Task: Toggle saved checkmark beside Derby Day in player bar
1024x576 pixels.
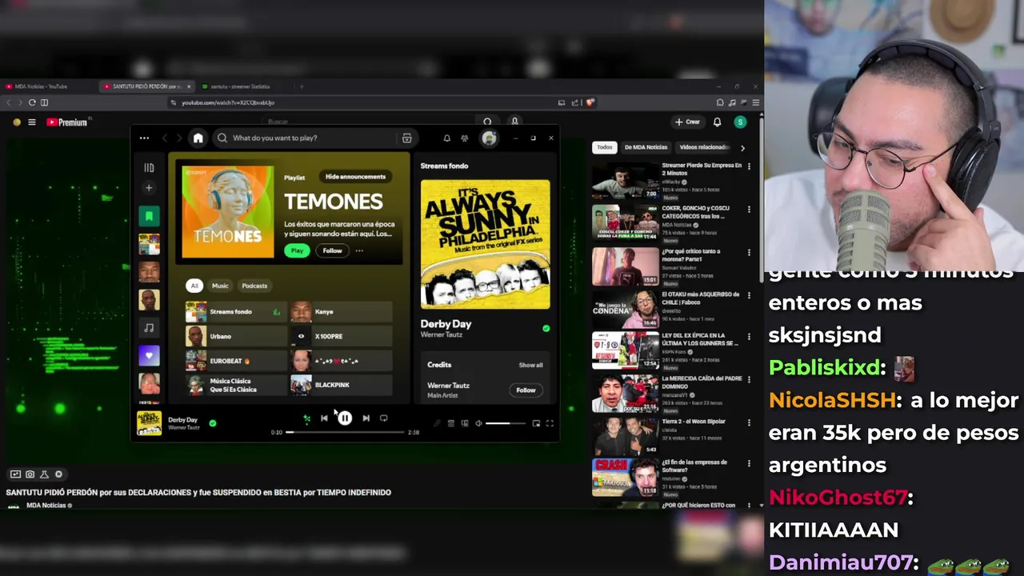Action: pyautogui.click(x=213, y=423)
